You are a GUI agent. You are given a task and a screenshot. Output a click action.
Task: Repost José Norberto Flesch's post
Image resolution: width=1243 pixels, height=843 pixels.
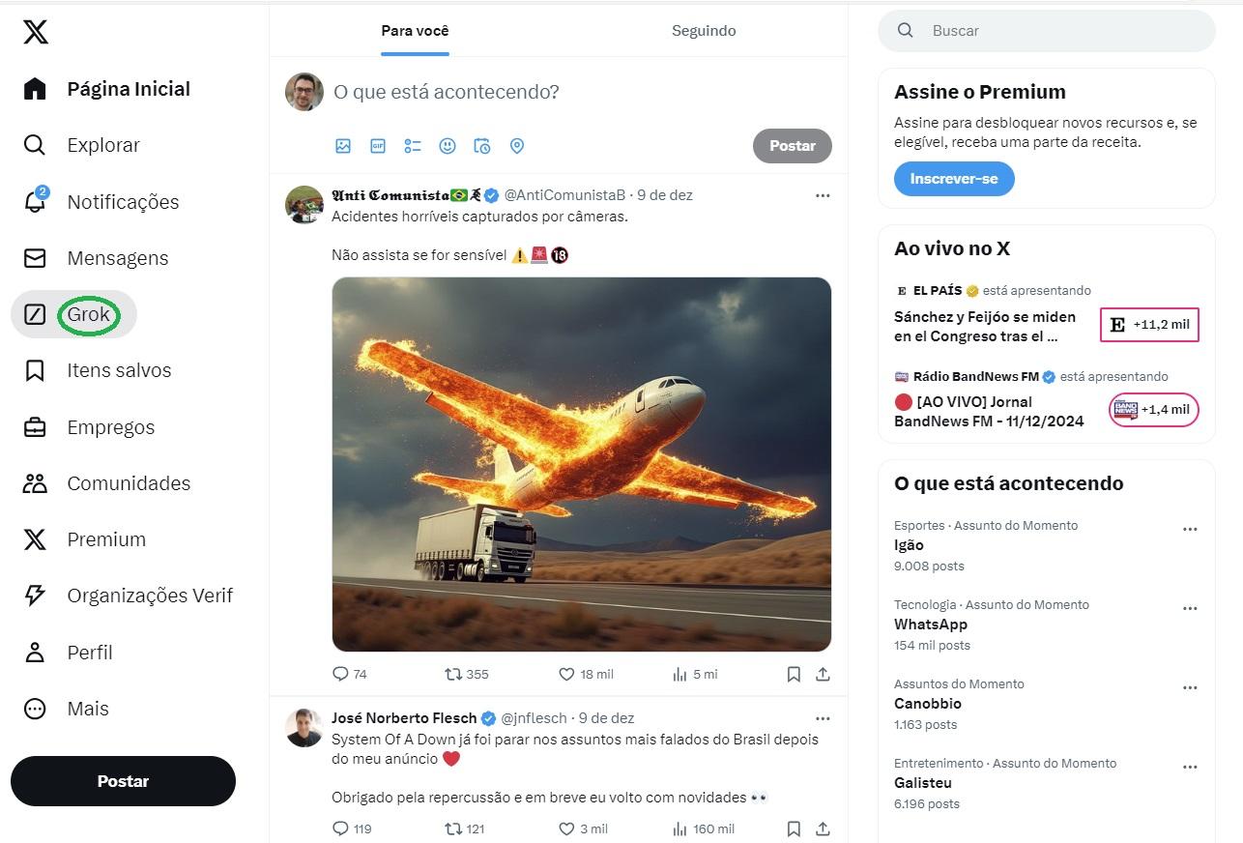(x=453, y=828)
